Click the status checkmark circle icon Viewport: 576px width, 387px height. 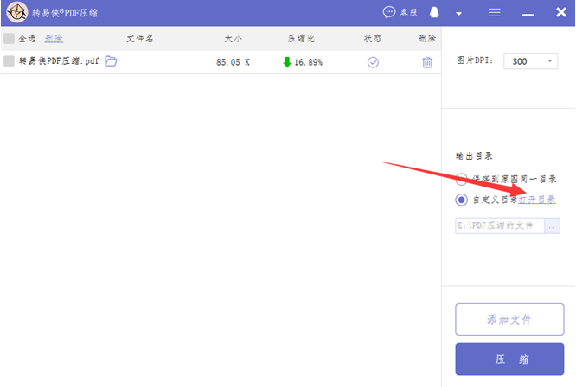click(373, 62)
